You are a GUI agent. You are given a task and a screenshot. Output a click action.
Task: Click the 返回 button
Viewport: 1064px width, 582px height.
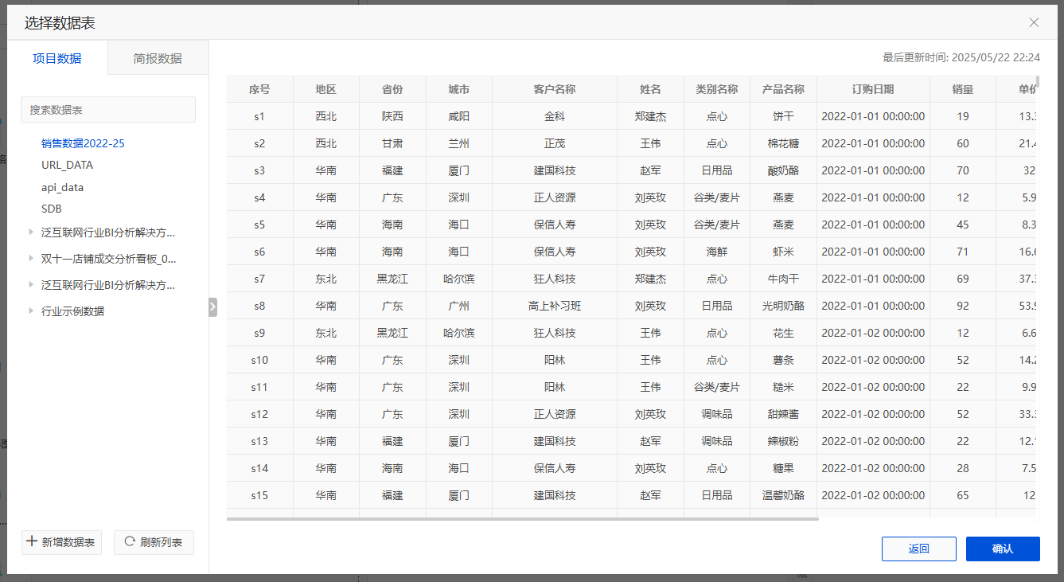pyautogui.click(x=918, y=549)
